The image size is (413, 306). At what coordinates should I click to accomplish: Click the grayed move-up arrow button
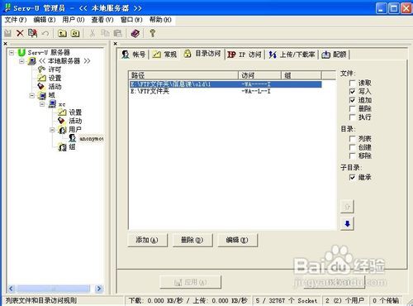point(347,207)
